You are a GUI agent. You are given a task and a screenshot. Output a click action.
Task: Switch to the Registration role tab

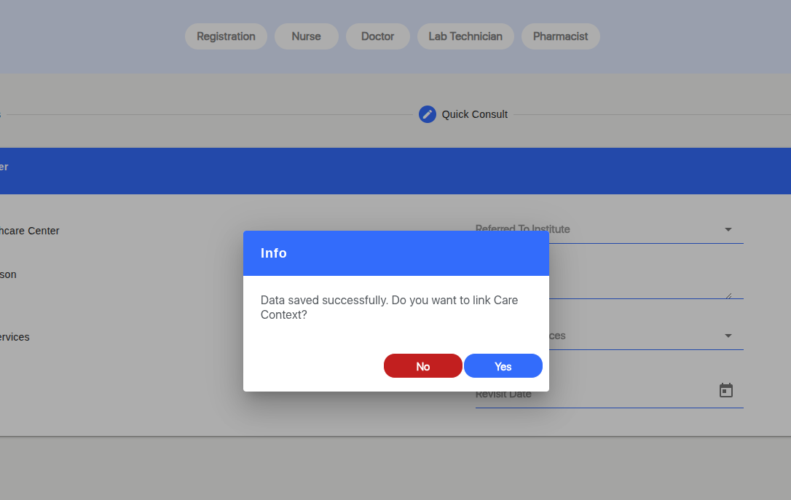click(226, 36)
